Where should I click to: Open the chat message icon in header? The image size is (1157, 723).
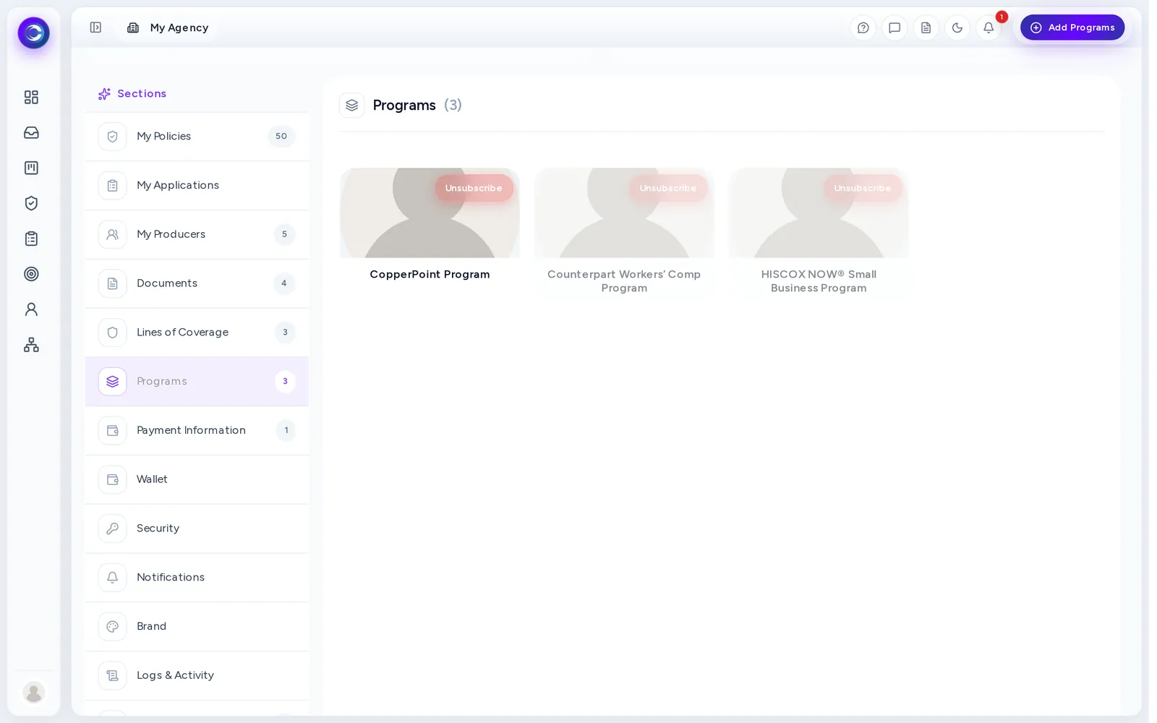pos(895,27)
